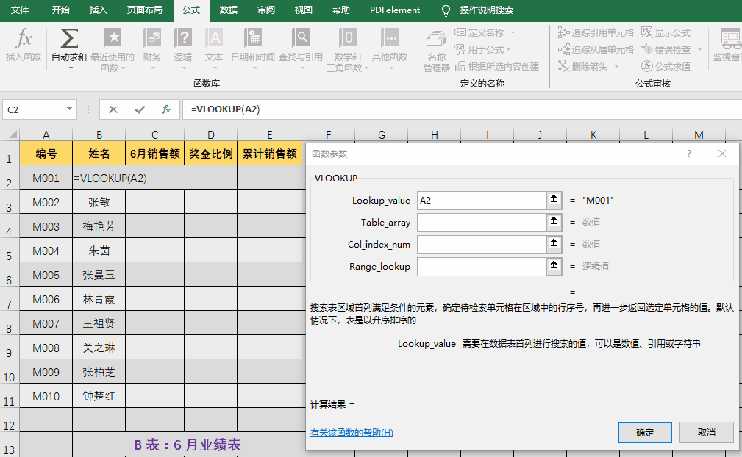Click Remove Arrows (删除箭头)
This screenshot has width=742, height=457.
coord(582,67)
